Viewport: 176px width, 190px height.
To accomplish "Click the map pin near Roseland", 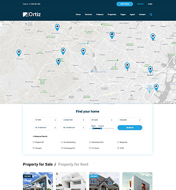I will tap(112, 35).
